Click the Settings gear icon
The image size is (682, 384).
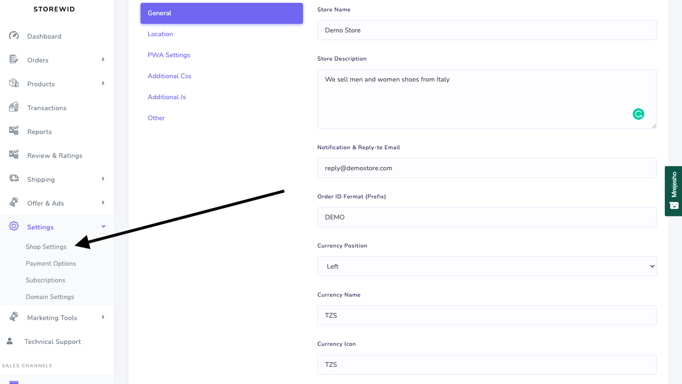[x=14, y=227]
